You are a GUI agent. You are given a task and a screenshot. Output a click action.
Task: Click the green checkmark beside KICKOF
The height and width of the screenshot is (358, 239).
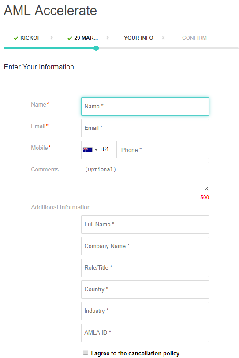pyautogui.click(x=16, y=38)
